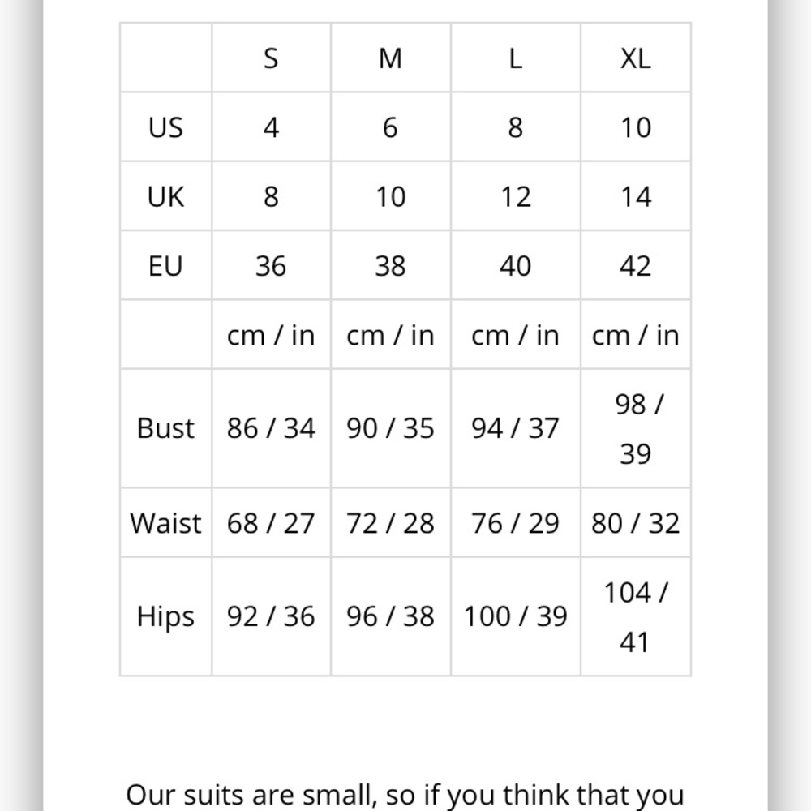This screenshot has width=811, height=811.
Task: Click the Hips row label
Action: click(x=165, y=616)
